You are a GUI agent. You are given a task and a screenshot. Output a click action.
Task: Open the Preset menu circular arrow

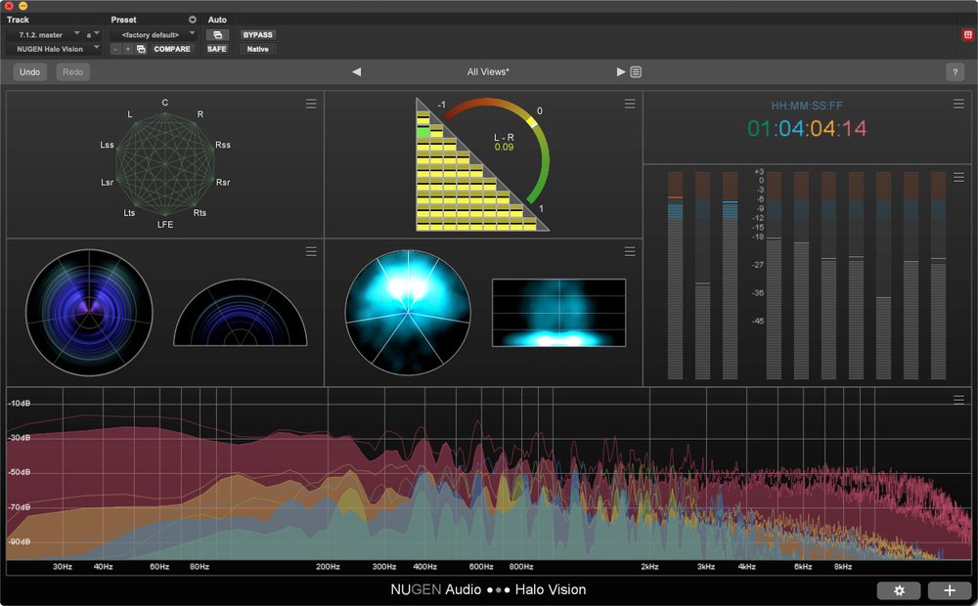tap(193, 20)
